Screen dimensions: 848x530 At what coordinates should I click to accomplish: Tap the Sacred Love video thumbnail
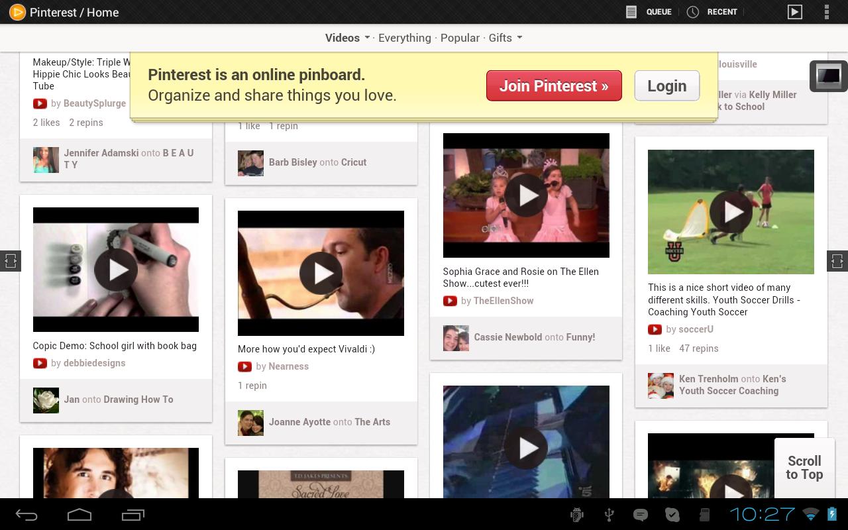(x=321, y=484)
